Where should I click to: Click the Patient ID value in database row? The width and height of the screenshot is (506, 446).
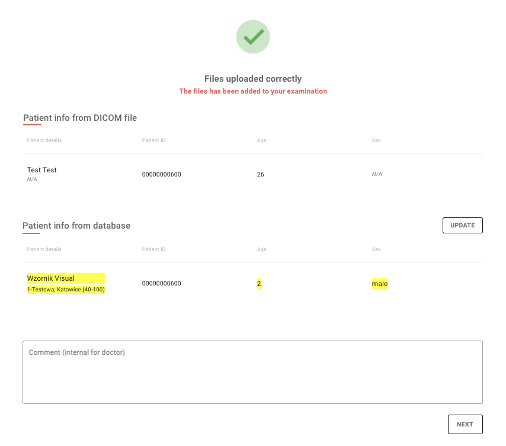click(x=161, y=284)
